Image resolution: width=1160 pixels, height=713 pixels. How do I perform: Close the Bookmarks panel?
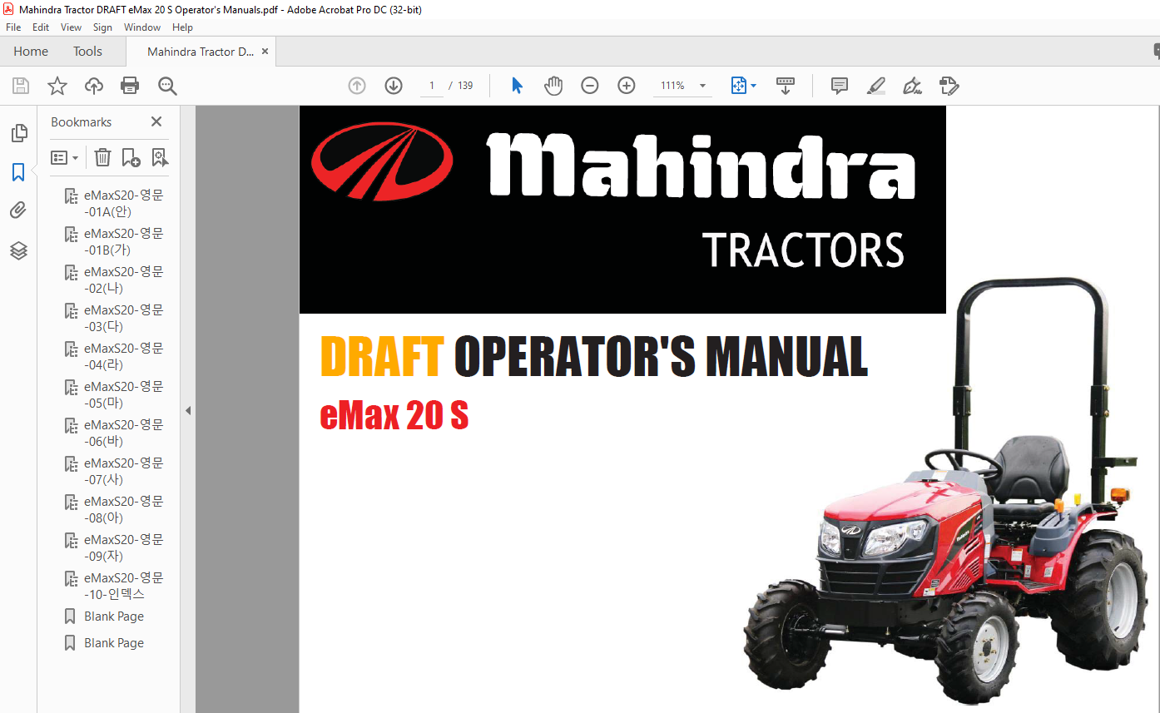[156, 121]
